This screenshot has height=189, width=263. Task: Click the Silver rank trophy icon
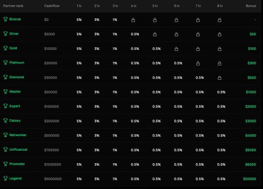[5, 34]
